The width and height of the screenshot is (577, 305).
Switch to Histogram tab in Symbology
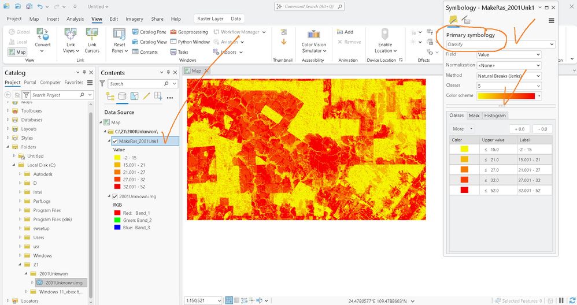[x=495, y=116]
